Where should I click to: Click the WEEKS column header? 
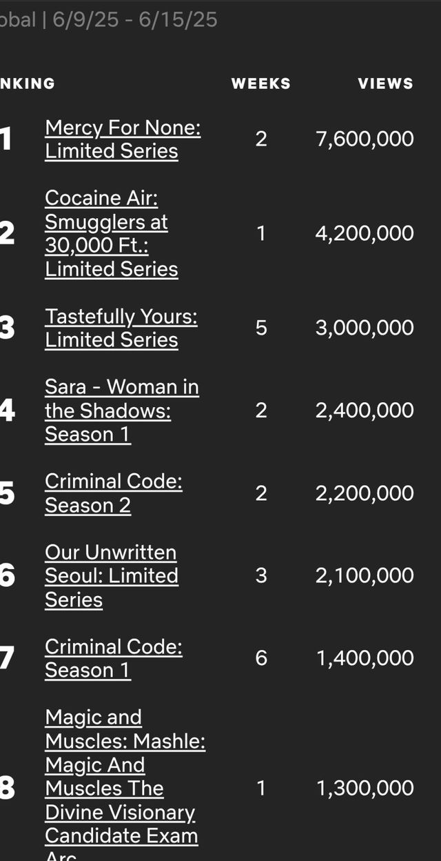260,83
